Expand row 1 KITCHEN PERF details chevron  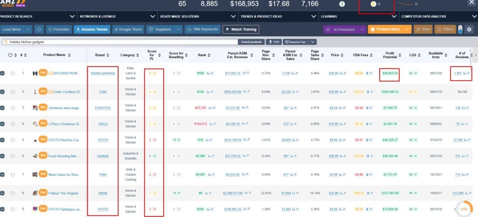point(2,73)
